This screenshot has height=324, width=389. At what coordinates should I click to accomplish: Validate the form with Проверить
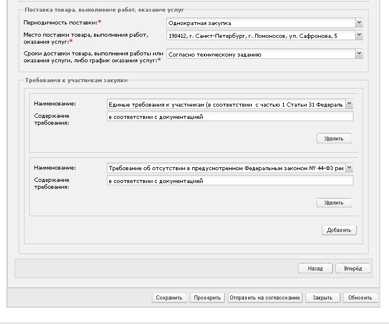207,298
